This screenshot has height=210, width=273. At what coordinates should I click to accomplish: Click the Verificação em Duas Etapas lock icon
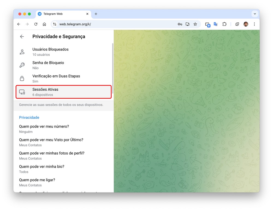[x=22, y=78]
